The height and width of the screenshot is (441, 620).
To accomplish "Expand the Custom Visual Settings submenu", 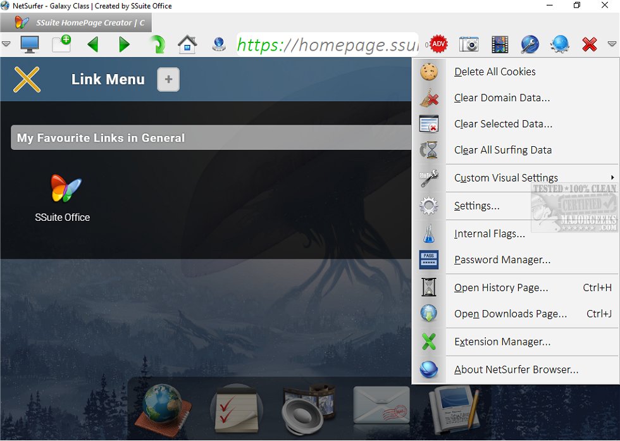I will [506, 178].
